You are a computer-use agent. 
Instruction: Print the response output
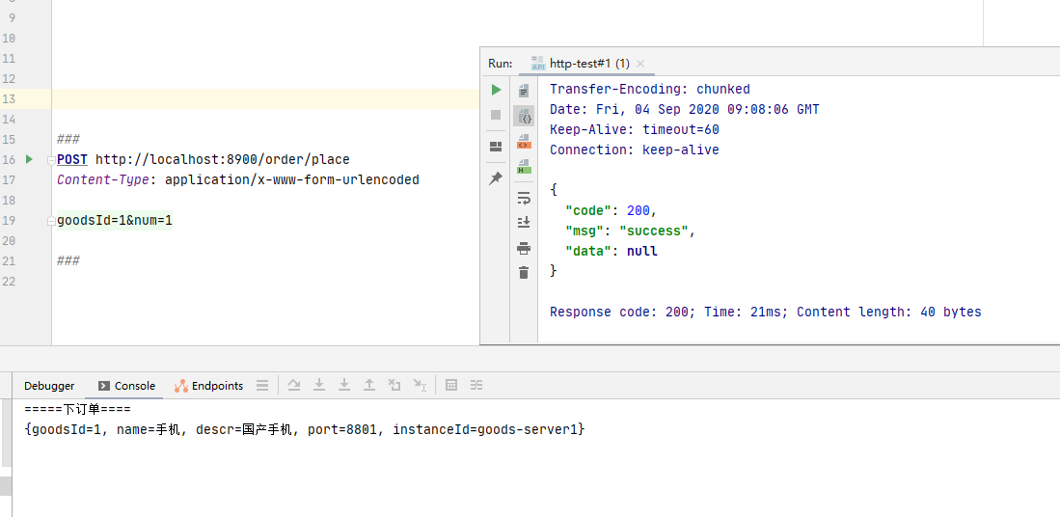pyautogui.click(x=524, y=248)
